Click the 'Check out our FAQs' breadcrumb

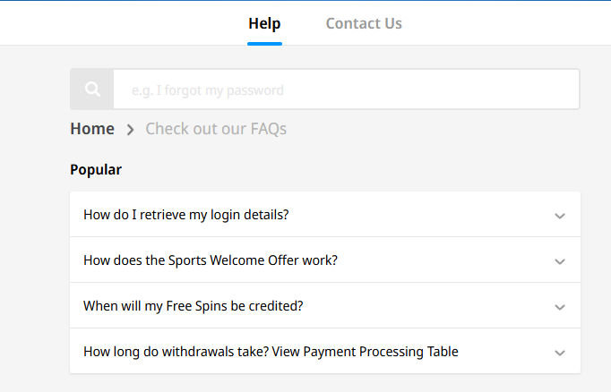pos(216,129)
